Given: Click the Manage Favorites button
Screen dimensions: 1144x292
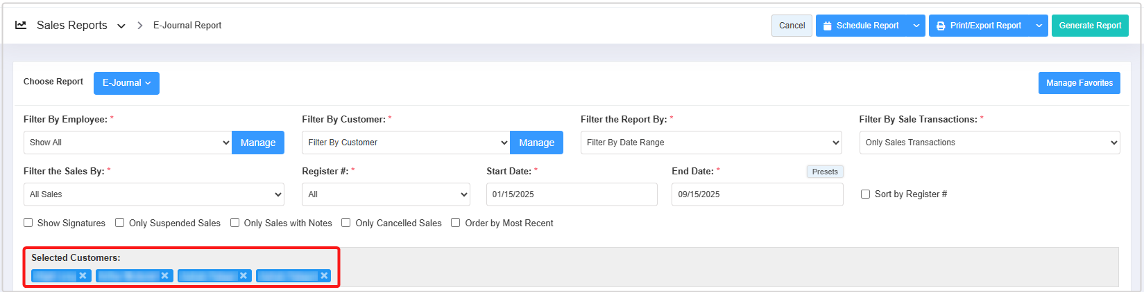Looking at the screenshot, I should (1079, 83).
